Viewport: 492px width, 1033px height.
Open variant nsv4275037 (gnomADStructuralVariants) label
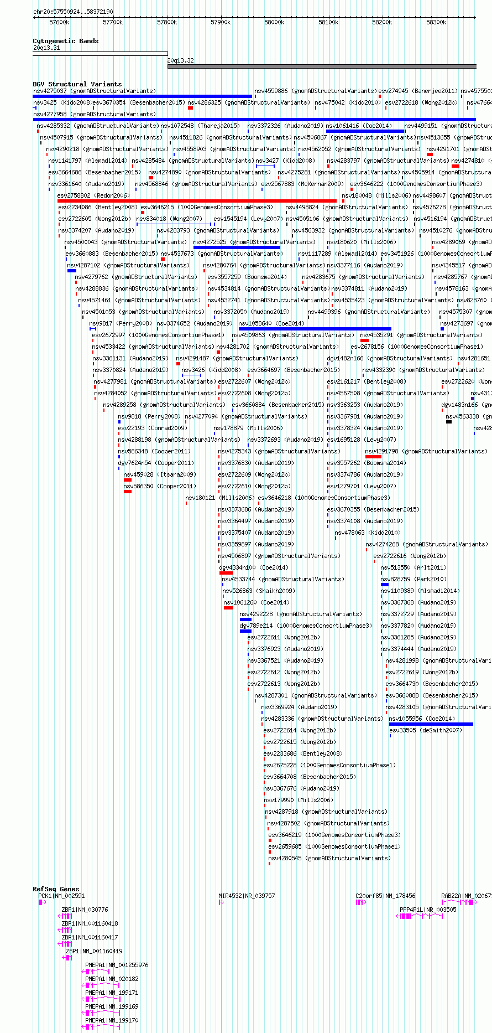pyautogui.click(x=95, y=91)
